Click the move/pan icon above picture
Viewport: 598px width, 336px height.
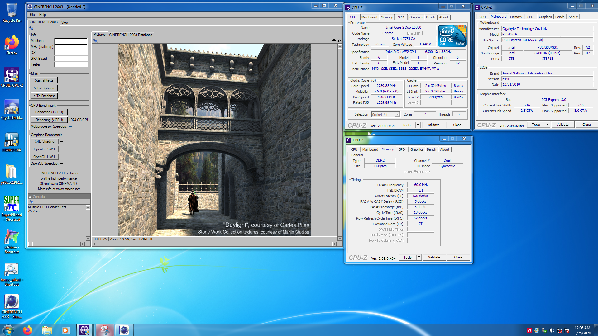click(x=334, y=40)
